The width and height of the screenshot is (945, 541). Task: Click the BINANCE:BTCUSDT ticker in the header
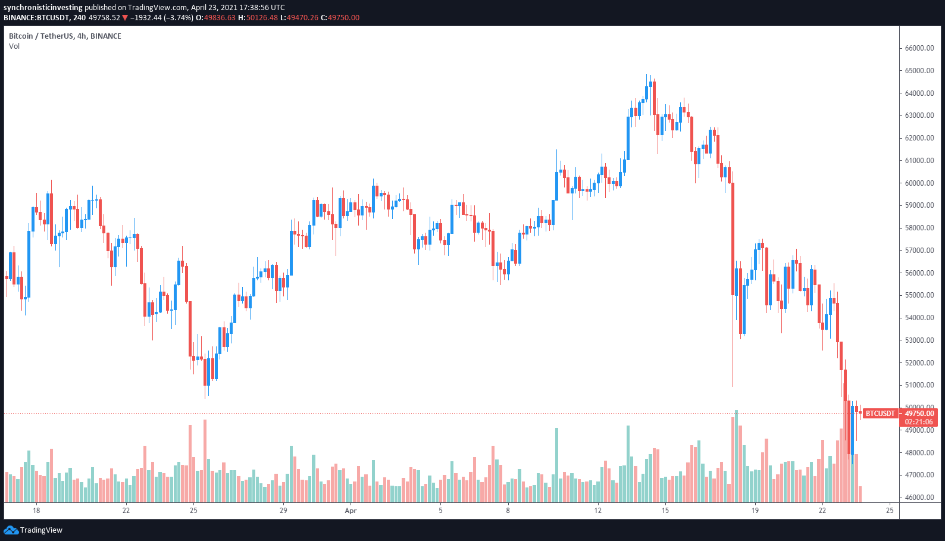point(36,18)
